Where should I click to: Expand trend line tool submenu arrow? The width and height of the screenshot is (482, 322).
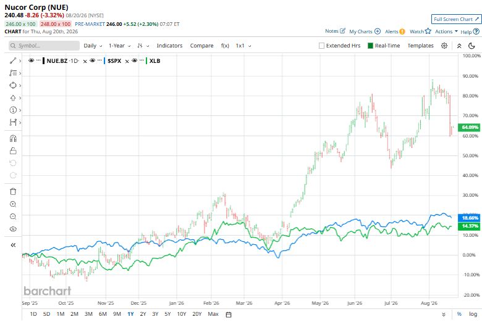click(x=20, y=61)
